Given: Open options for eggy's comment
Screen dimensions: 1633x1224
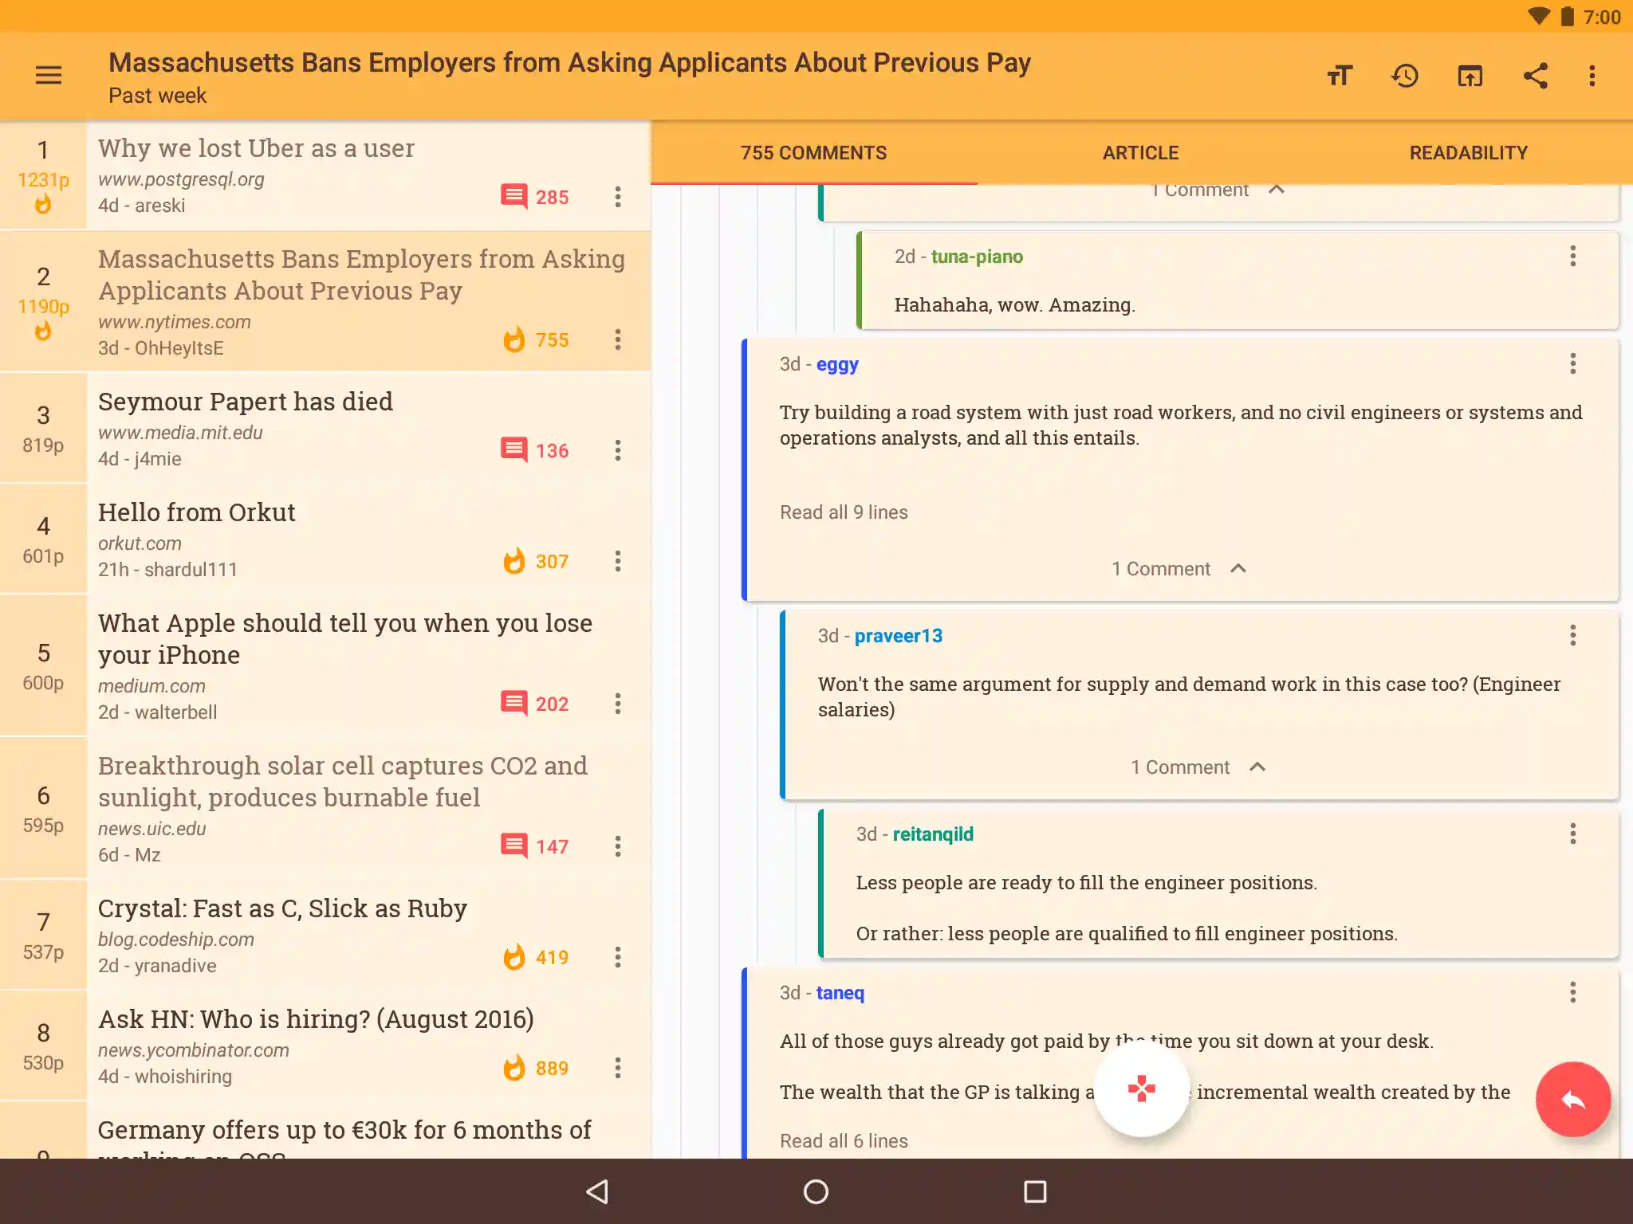Looking at the screenshot, I should click(1572, 364).
